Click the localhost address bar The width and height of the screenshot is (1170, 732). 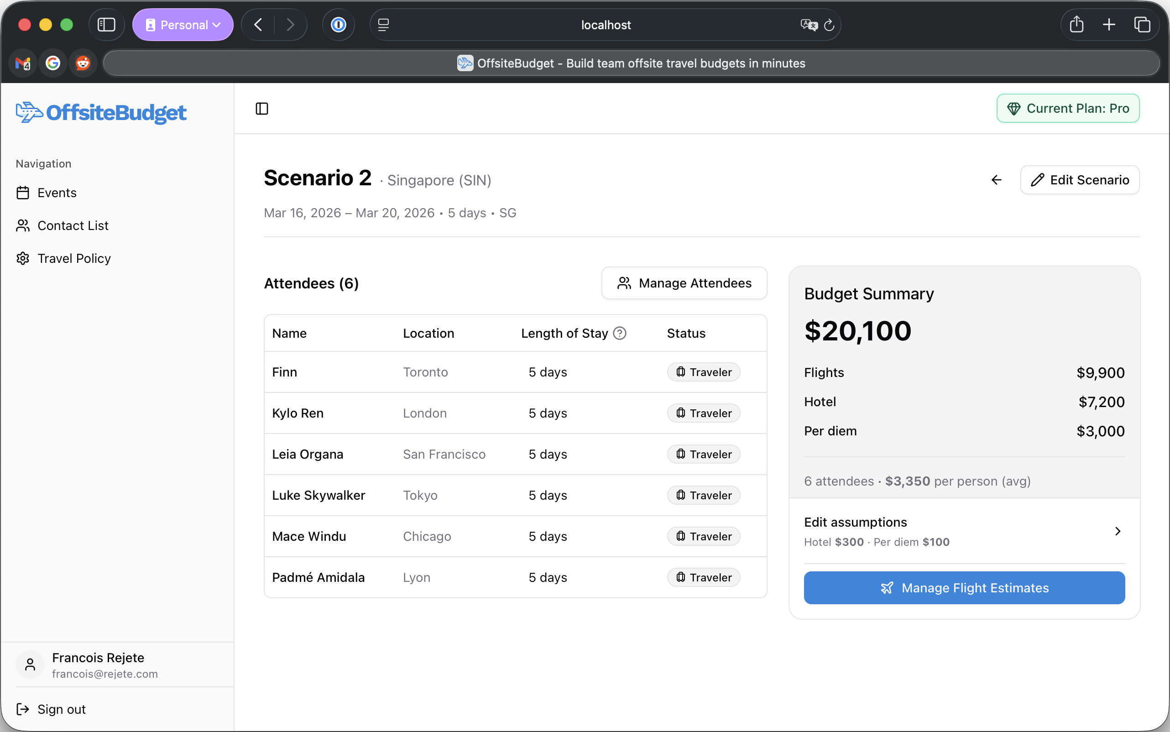point(606,25)
